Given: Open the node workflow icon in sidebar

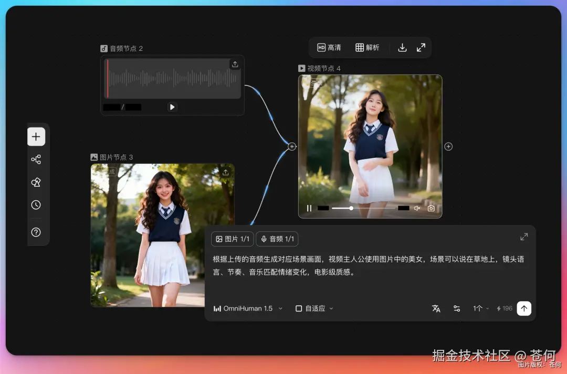Looking at the screenshot, I should (36, 159).
